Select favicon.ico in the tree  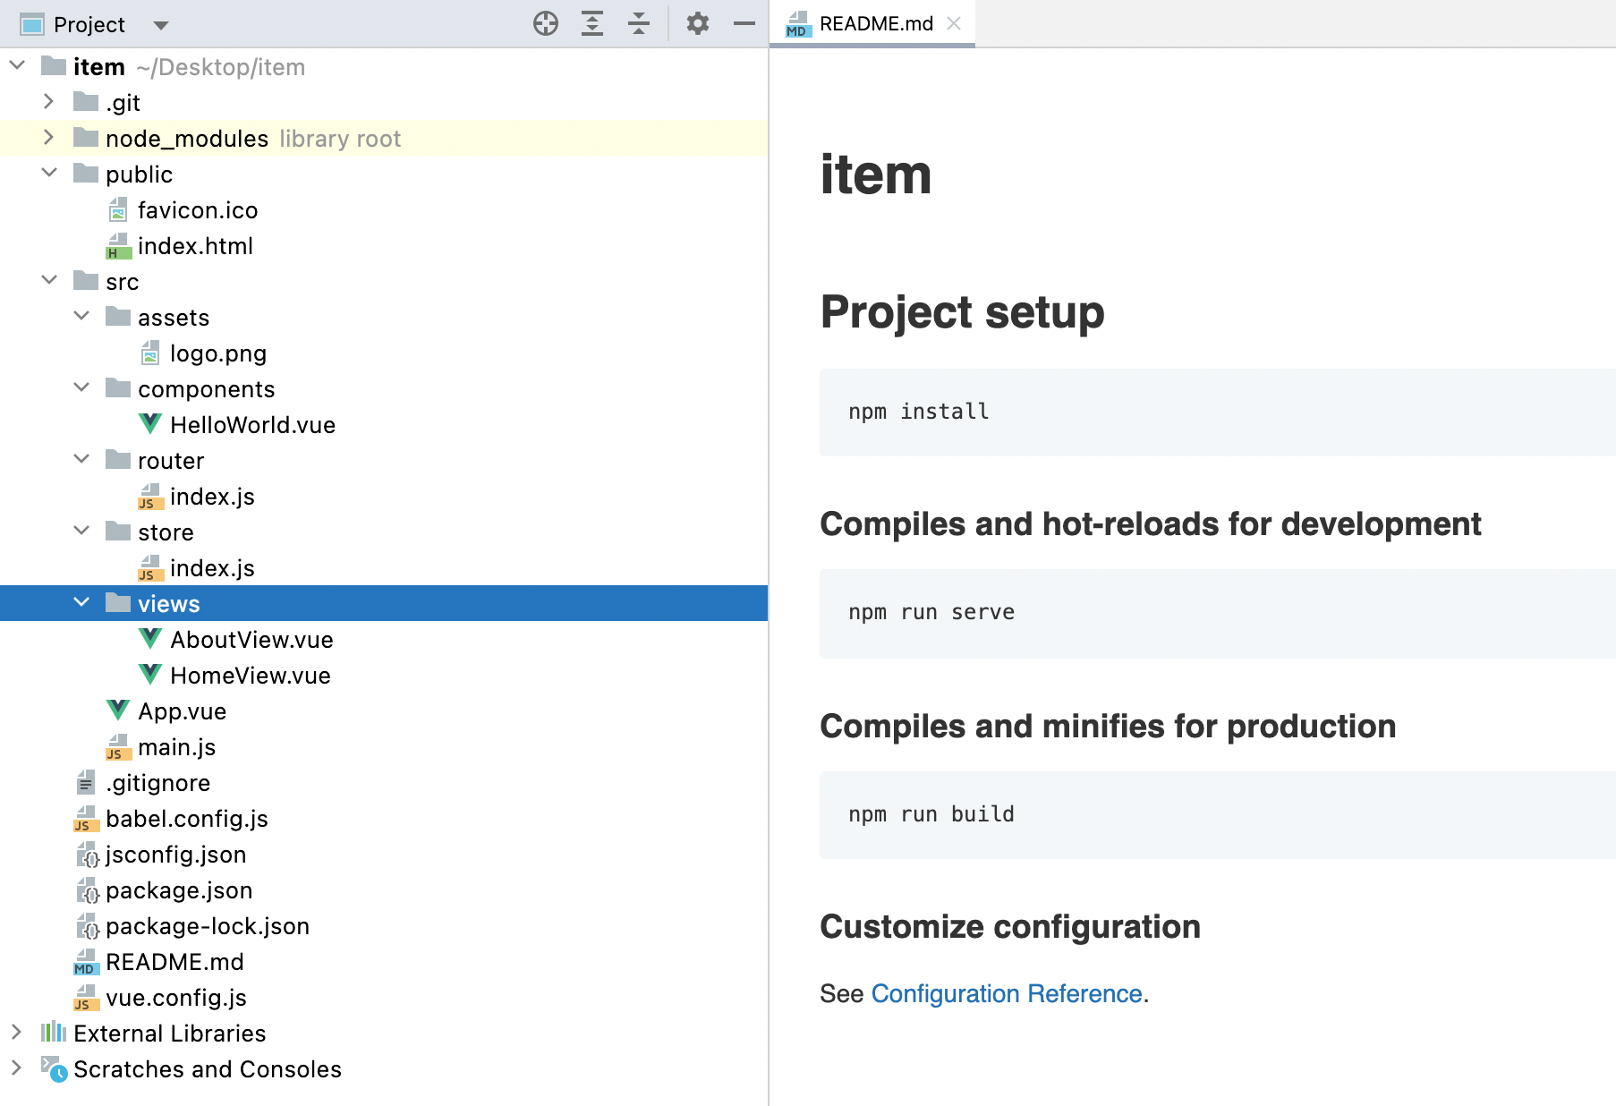tap(198, 210)
